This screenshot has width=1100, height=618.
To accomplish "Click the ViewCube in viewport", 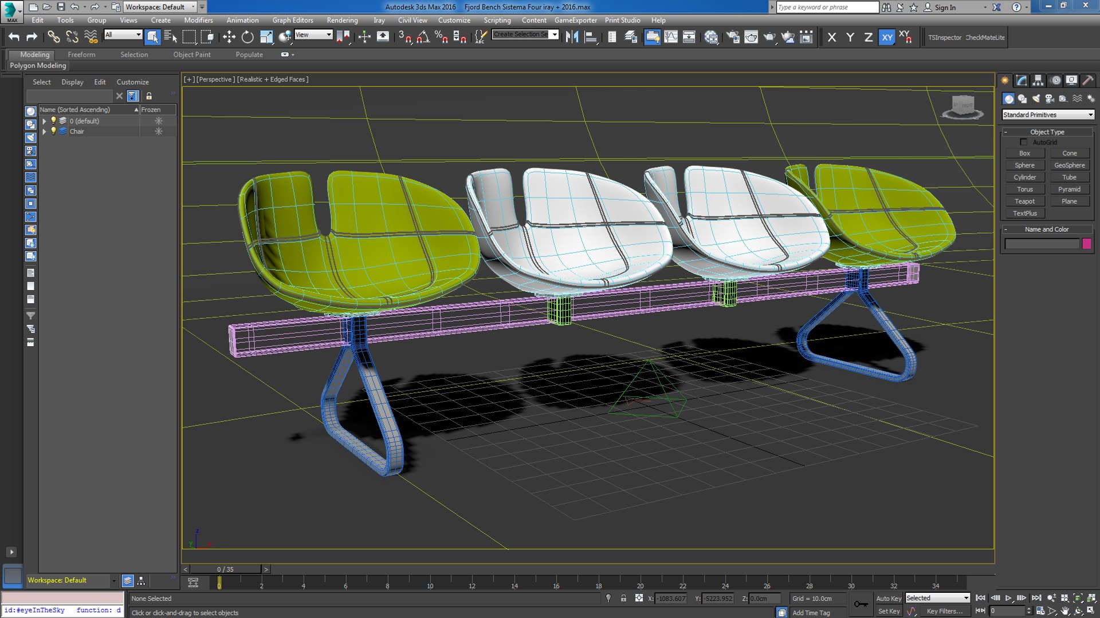I will pyautogui.click(x=962, y=106).
